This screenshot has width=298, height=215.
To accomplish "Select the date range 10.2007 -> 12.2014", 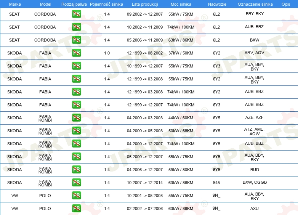I will click(x=145, y=183).
